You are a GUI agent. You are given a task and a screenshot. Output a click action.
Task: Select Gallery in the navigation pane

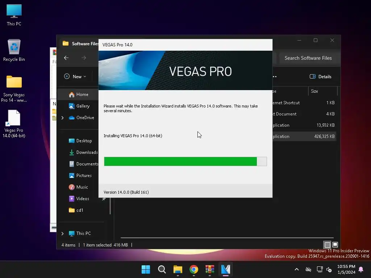[x=79, y=106]
